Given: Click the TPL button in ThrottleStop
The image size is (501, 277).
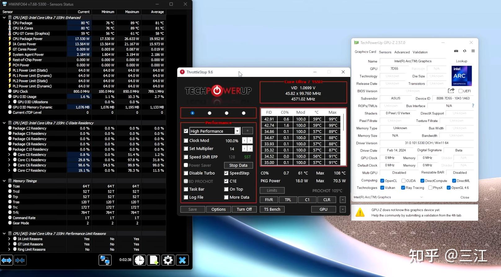Looking at the screenshot, I should [288, 200].
